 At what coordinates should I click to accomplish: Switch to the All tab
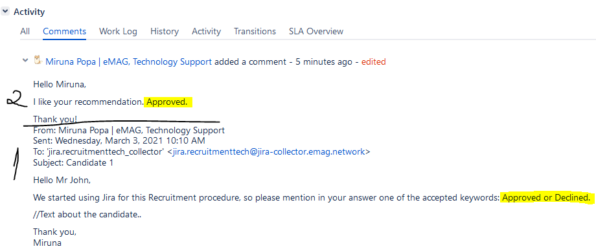[25, 32]
